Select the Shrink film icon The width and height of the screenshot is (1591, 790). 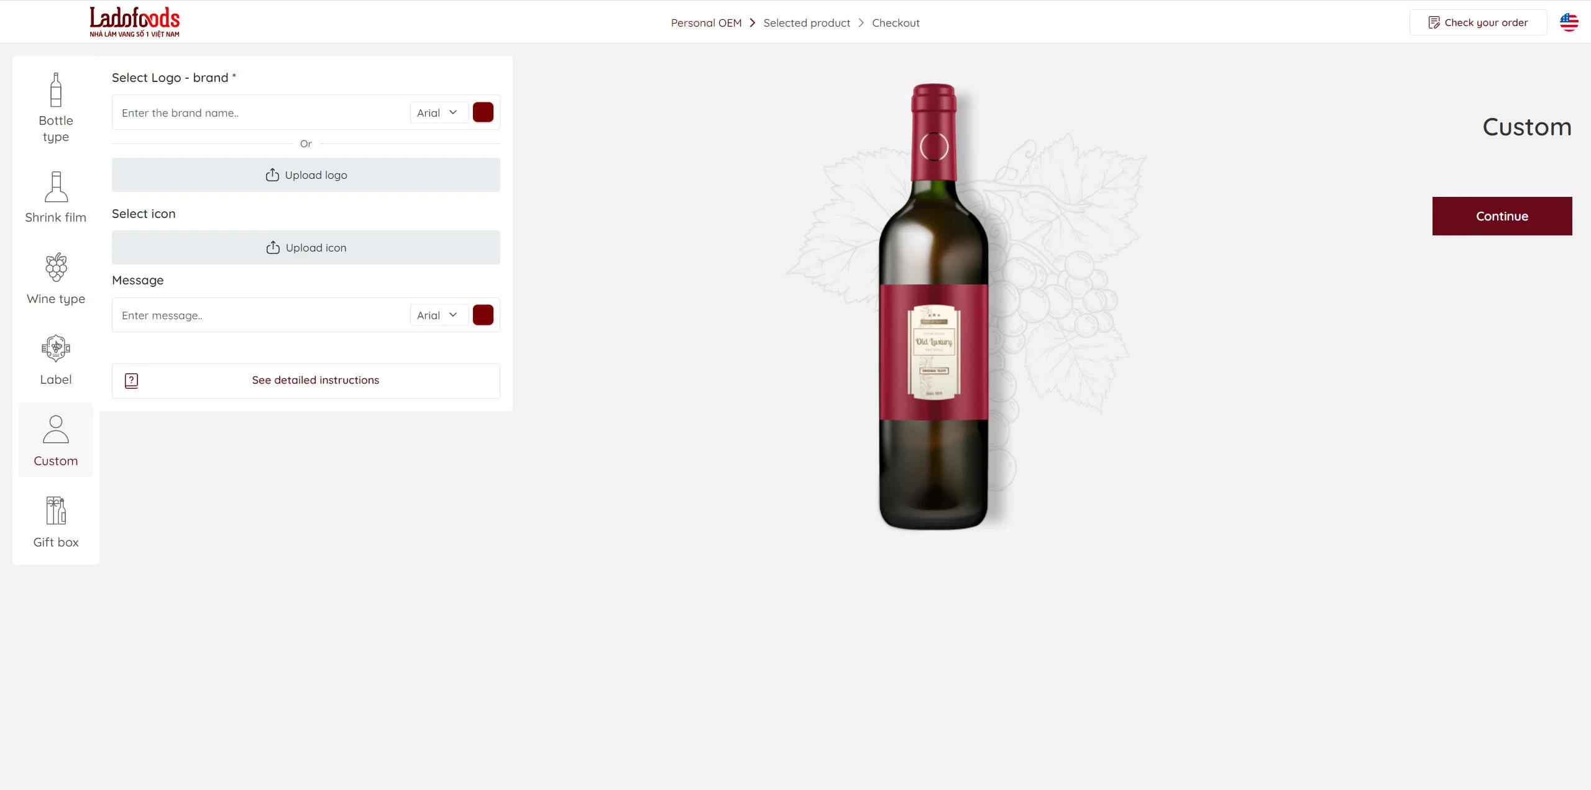[56, 186]
